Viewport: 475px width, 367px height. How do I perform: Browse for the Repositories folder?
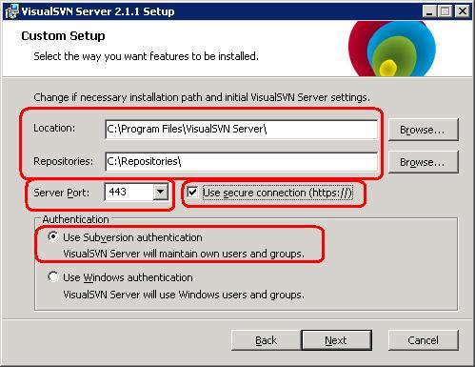424,162
